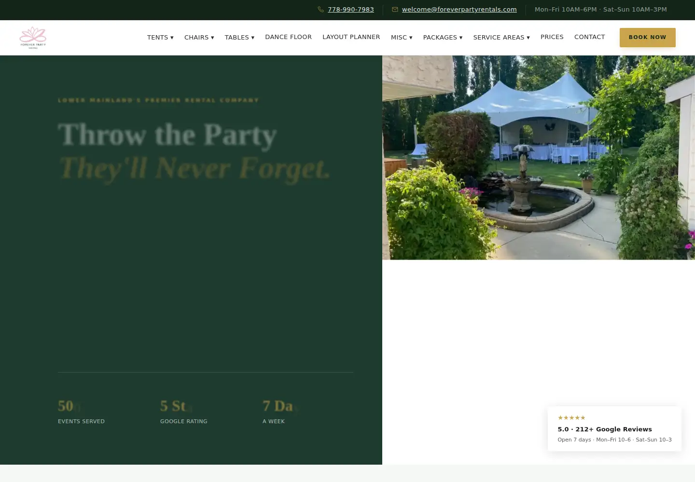Expand the Chairs dropdown menu
This screenshot has width=695, height=482.
coord(199,37)
